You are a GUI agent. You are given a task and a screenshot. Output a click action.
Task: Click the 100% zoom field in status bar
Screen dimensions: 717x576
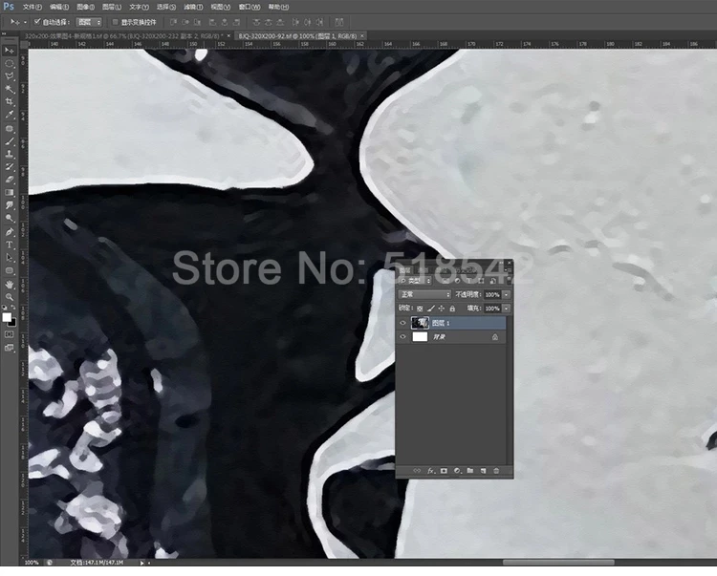32,563
